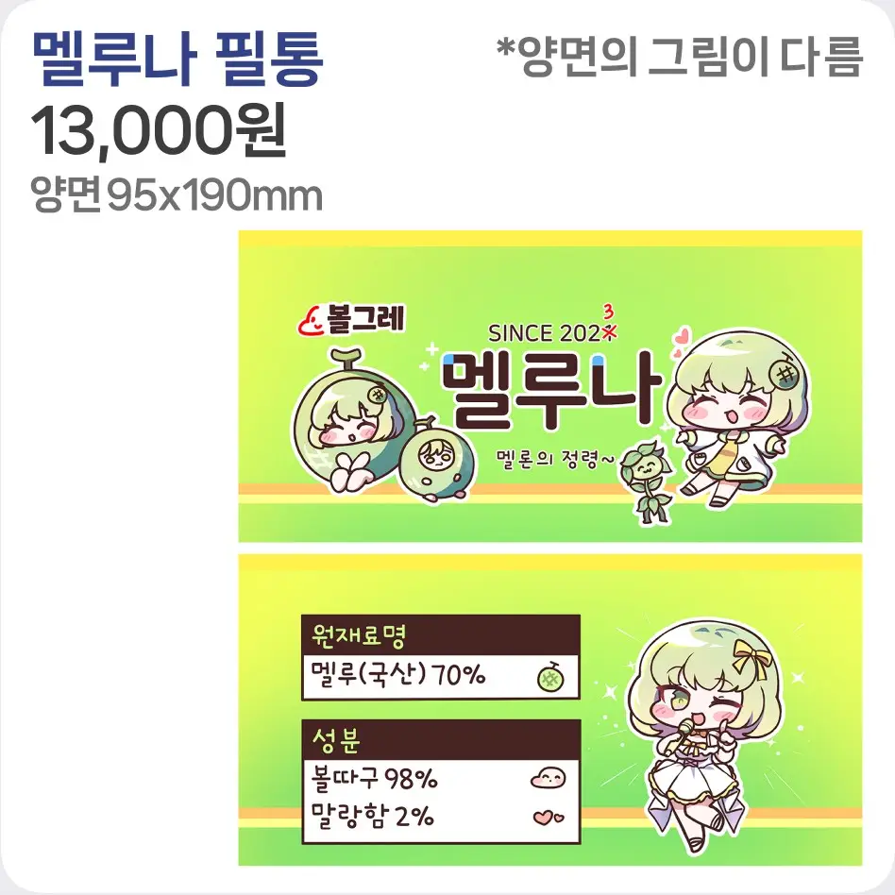Click the SINCE 202 text with red correction
Screen dimensions: 895x895
tap(552, 329)
